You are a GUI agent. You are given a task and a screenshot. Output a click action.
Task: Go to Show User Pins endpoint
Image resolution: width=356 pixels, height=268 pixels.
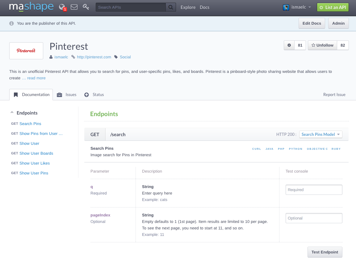pyautogui.click(x=34, y=173)
